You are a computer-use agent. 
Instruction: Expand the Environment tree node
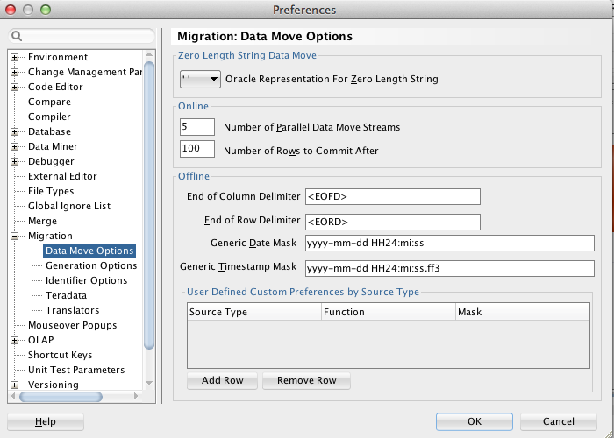(15, 58)
